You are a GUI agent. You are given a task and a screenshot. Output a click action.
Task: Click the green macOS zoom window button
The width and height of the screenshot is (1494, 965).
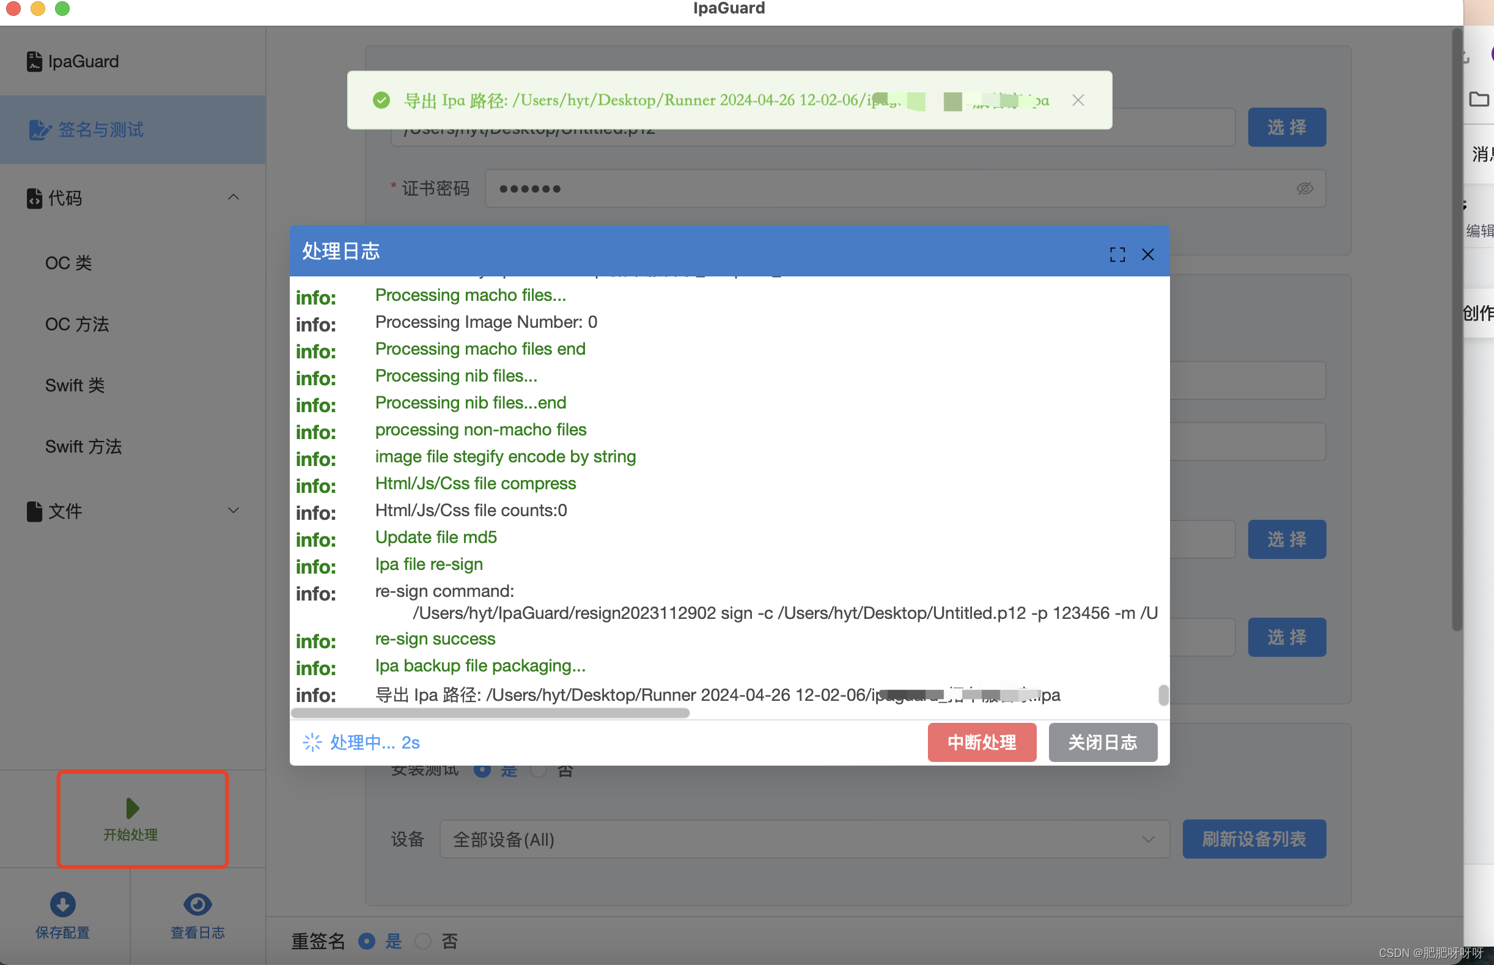(62, 8)
